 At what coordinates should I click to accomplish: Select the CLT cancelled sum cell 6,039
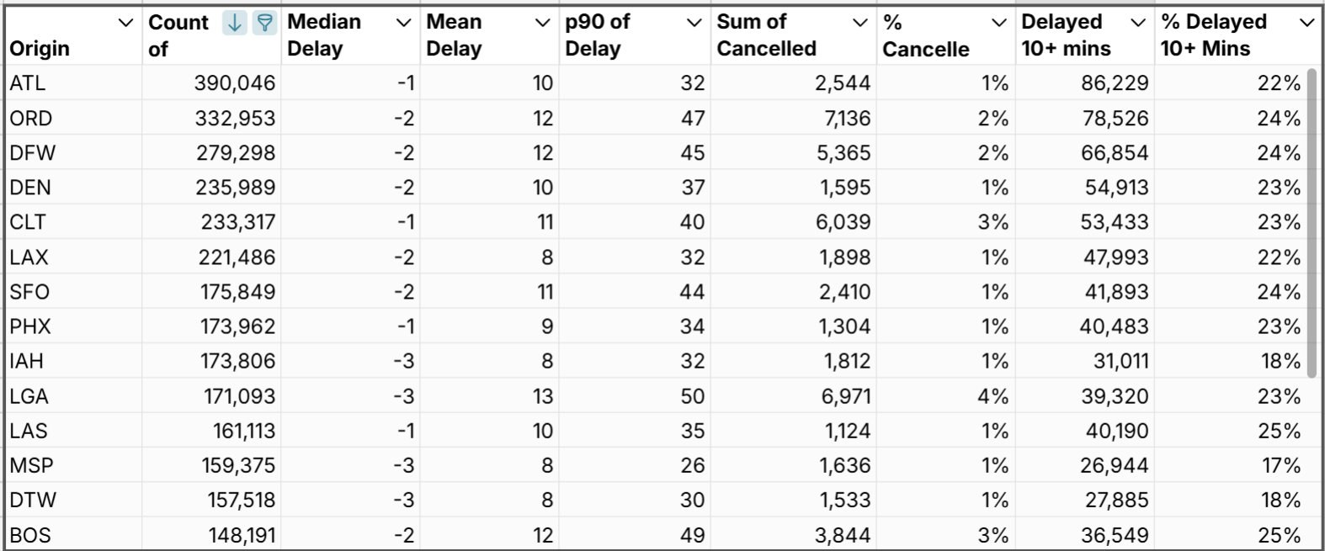pyautogui.click(x=844, y=222)
